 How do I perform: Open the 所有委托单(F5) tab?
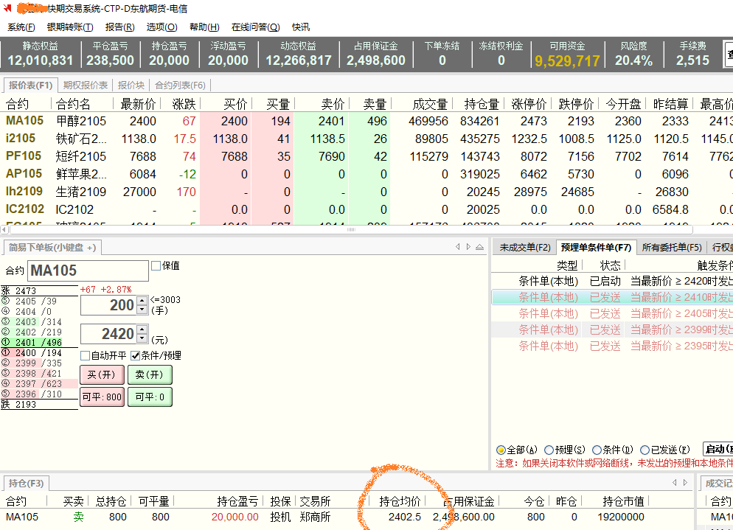672,247
